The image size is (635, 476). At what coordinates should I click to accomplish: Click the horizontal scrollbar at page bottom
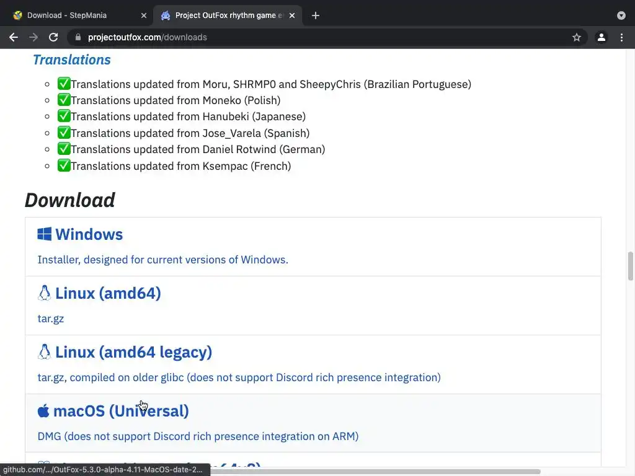click(x=375, y=472)
